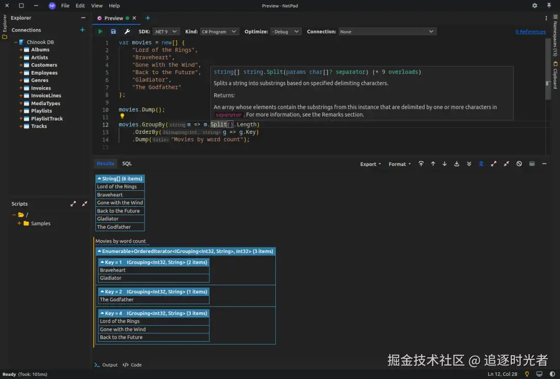Pin the window with the pin icon
The width and height of the screenshot is (560, 379).
[549, 5]
